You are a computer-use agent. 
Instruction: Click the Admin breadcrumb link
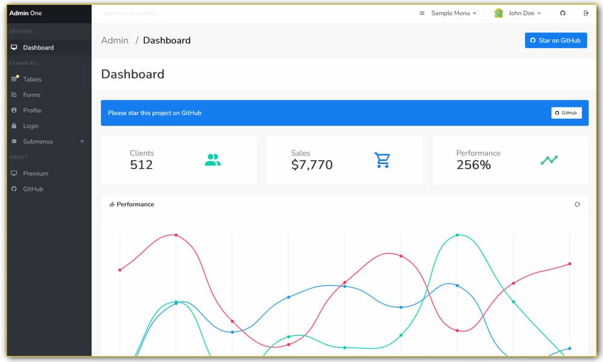pos(115,40)
